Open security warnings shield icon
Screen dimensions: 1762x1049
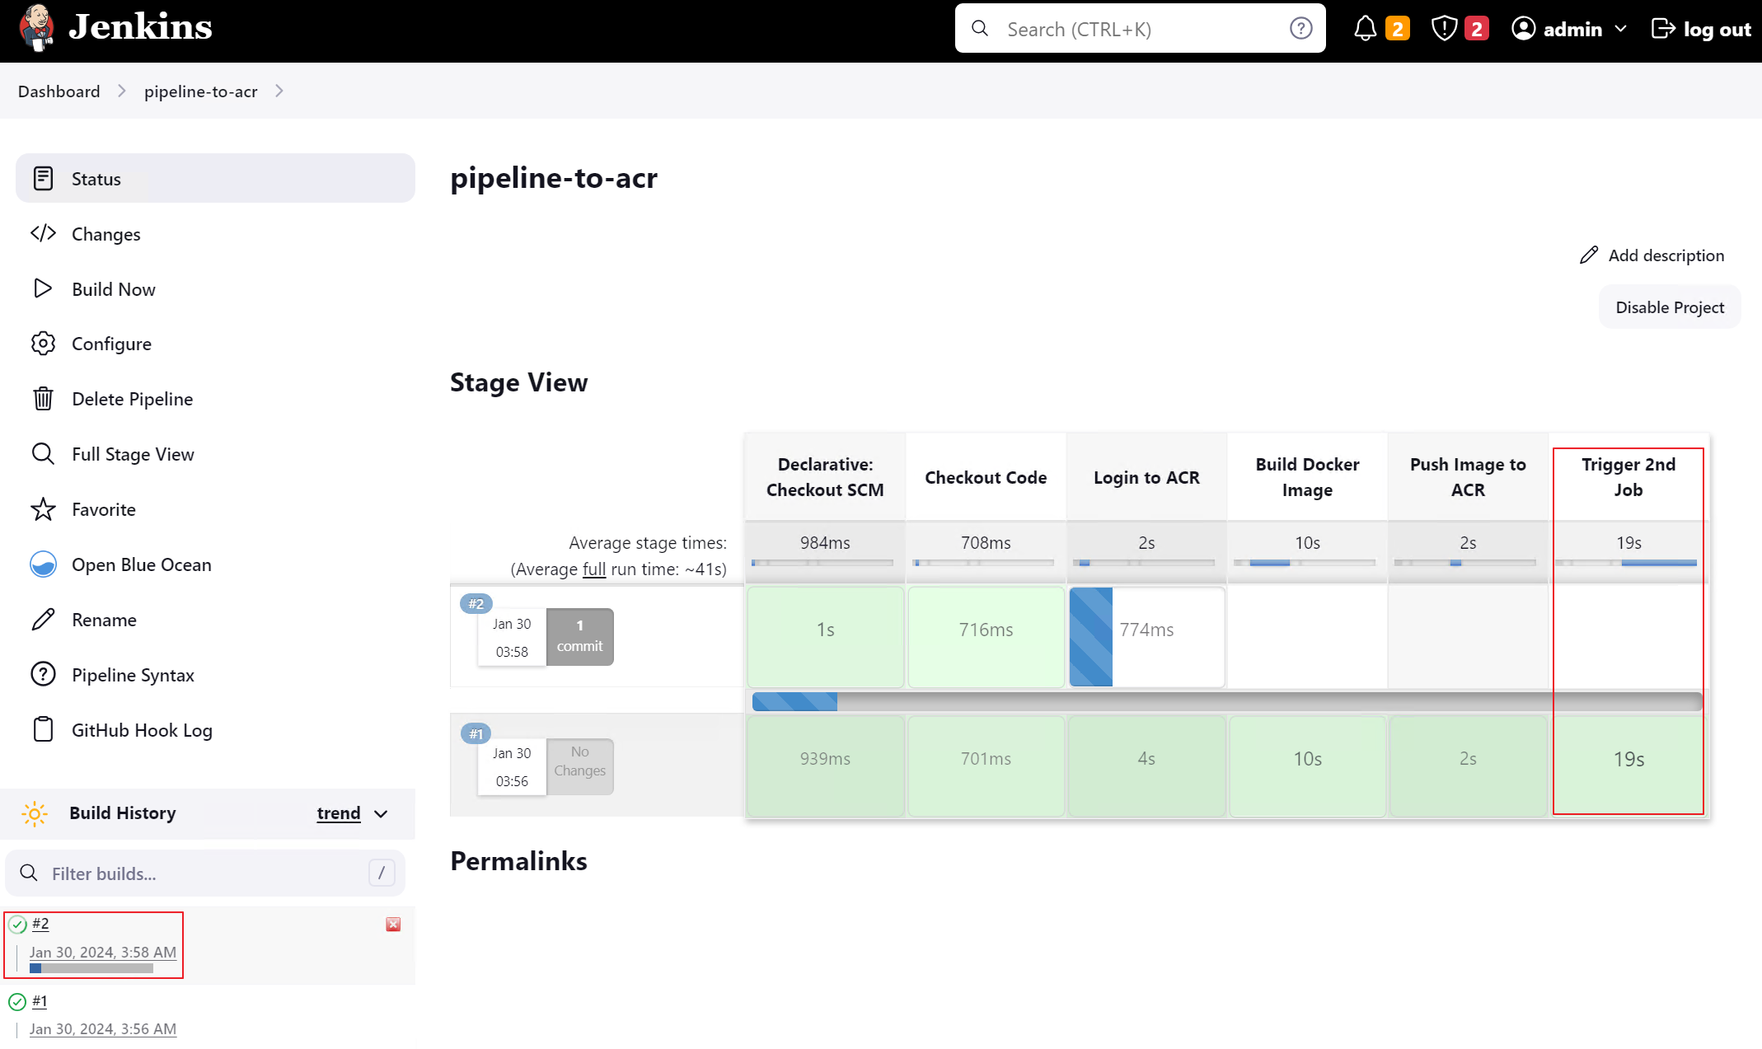tap(1444, 29)
